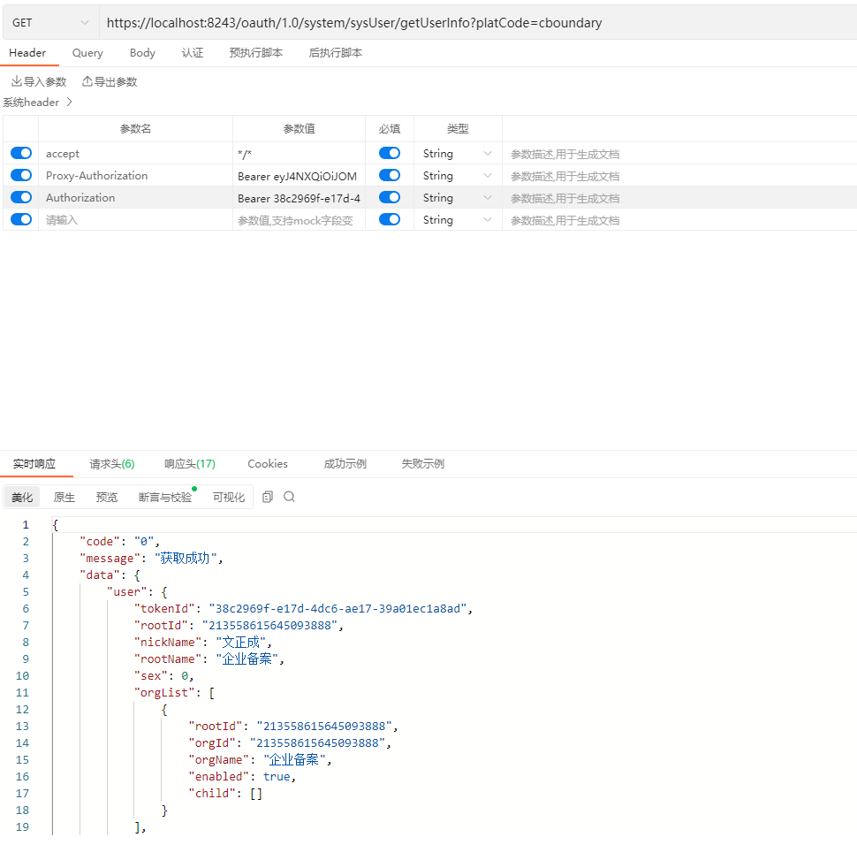Open the 断言与校验 view
Image resolution: width=857 pixels, height=845 pixels.
[x=165, y=497]
